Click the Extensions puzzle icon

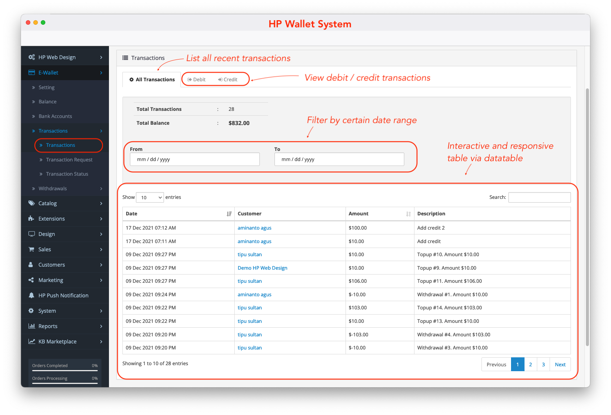pyautogui.click(x=31, y=219)
